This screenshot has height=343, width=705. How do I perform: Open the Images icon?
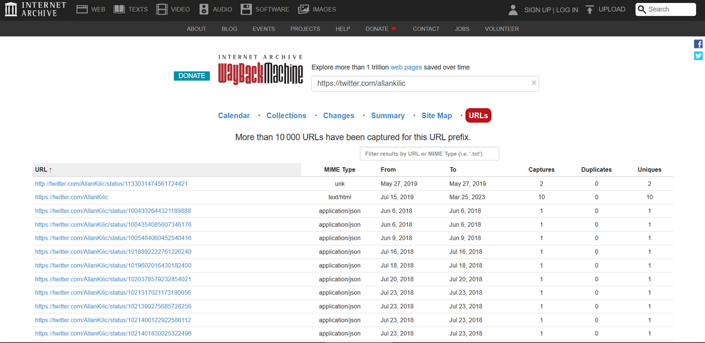(x=304, y=9)
